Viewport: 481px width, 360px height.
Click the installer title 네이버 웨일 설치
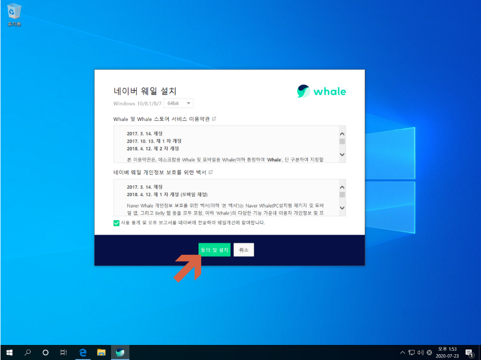(x=145, y=91)
